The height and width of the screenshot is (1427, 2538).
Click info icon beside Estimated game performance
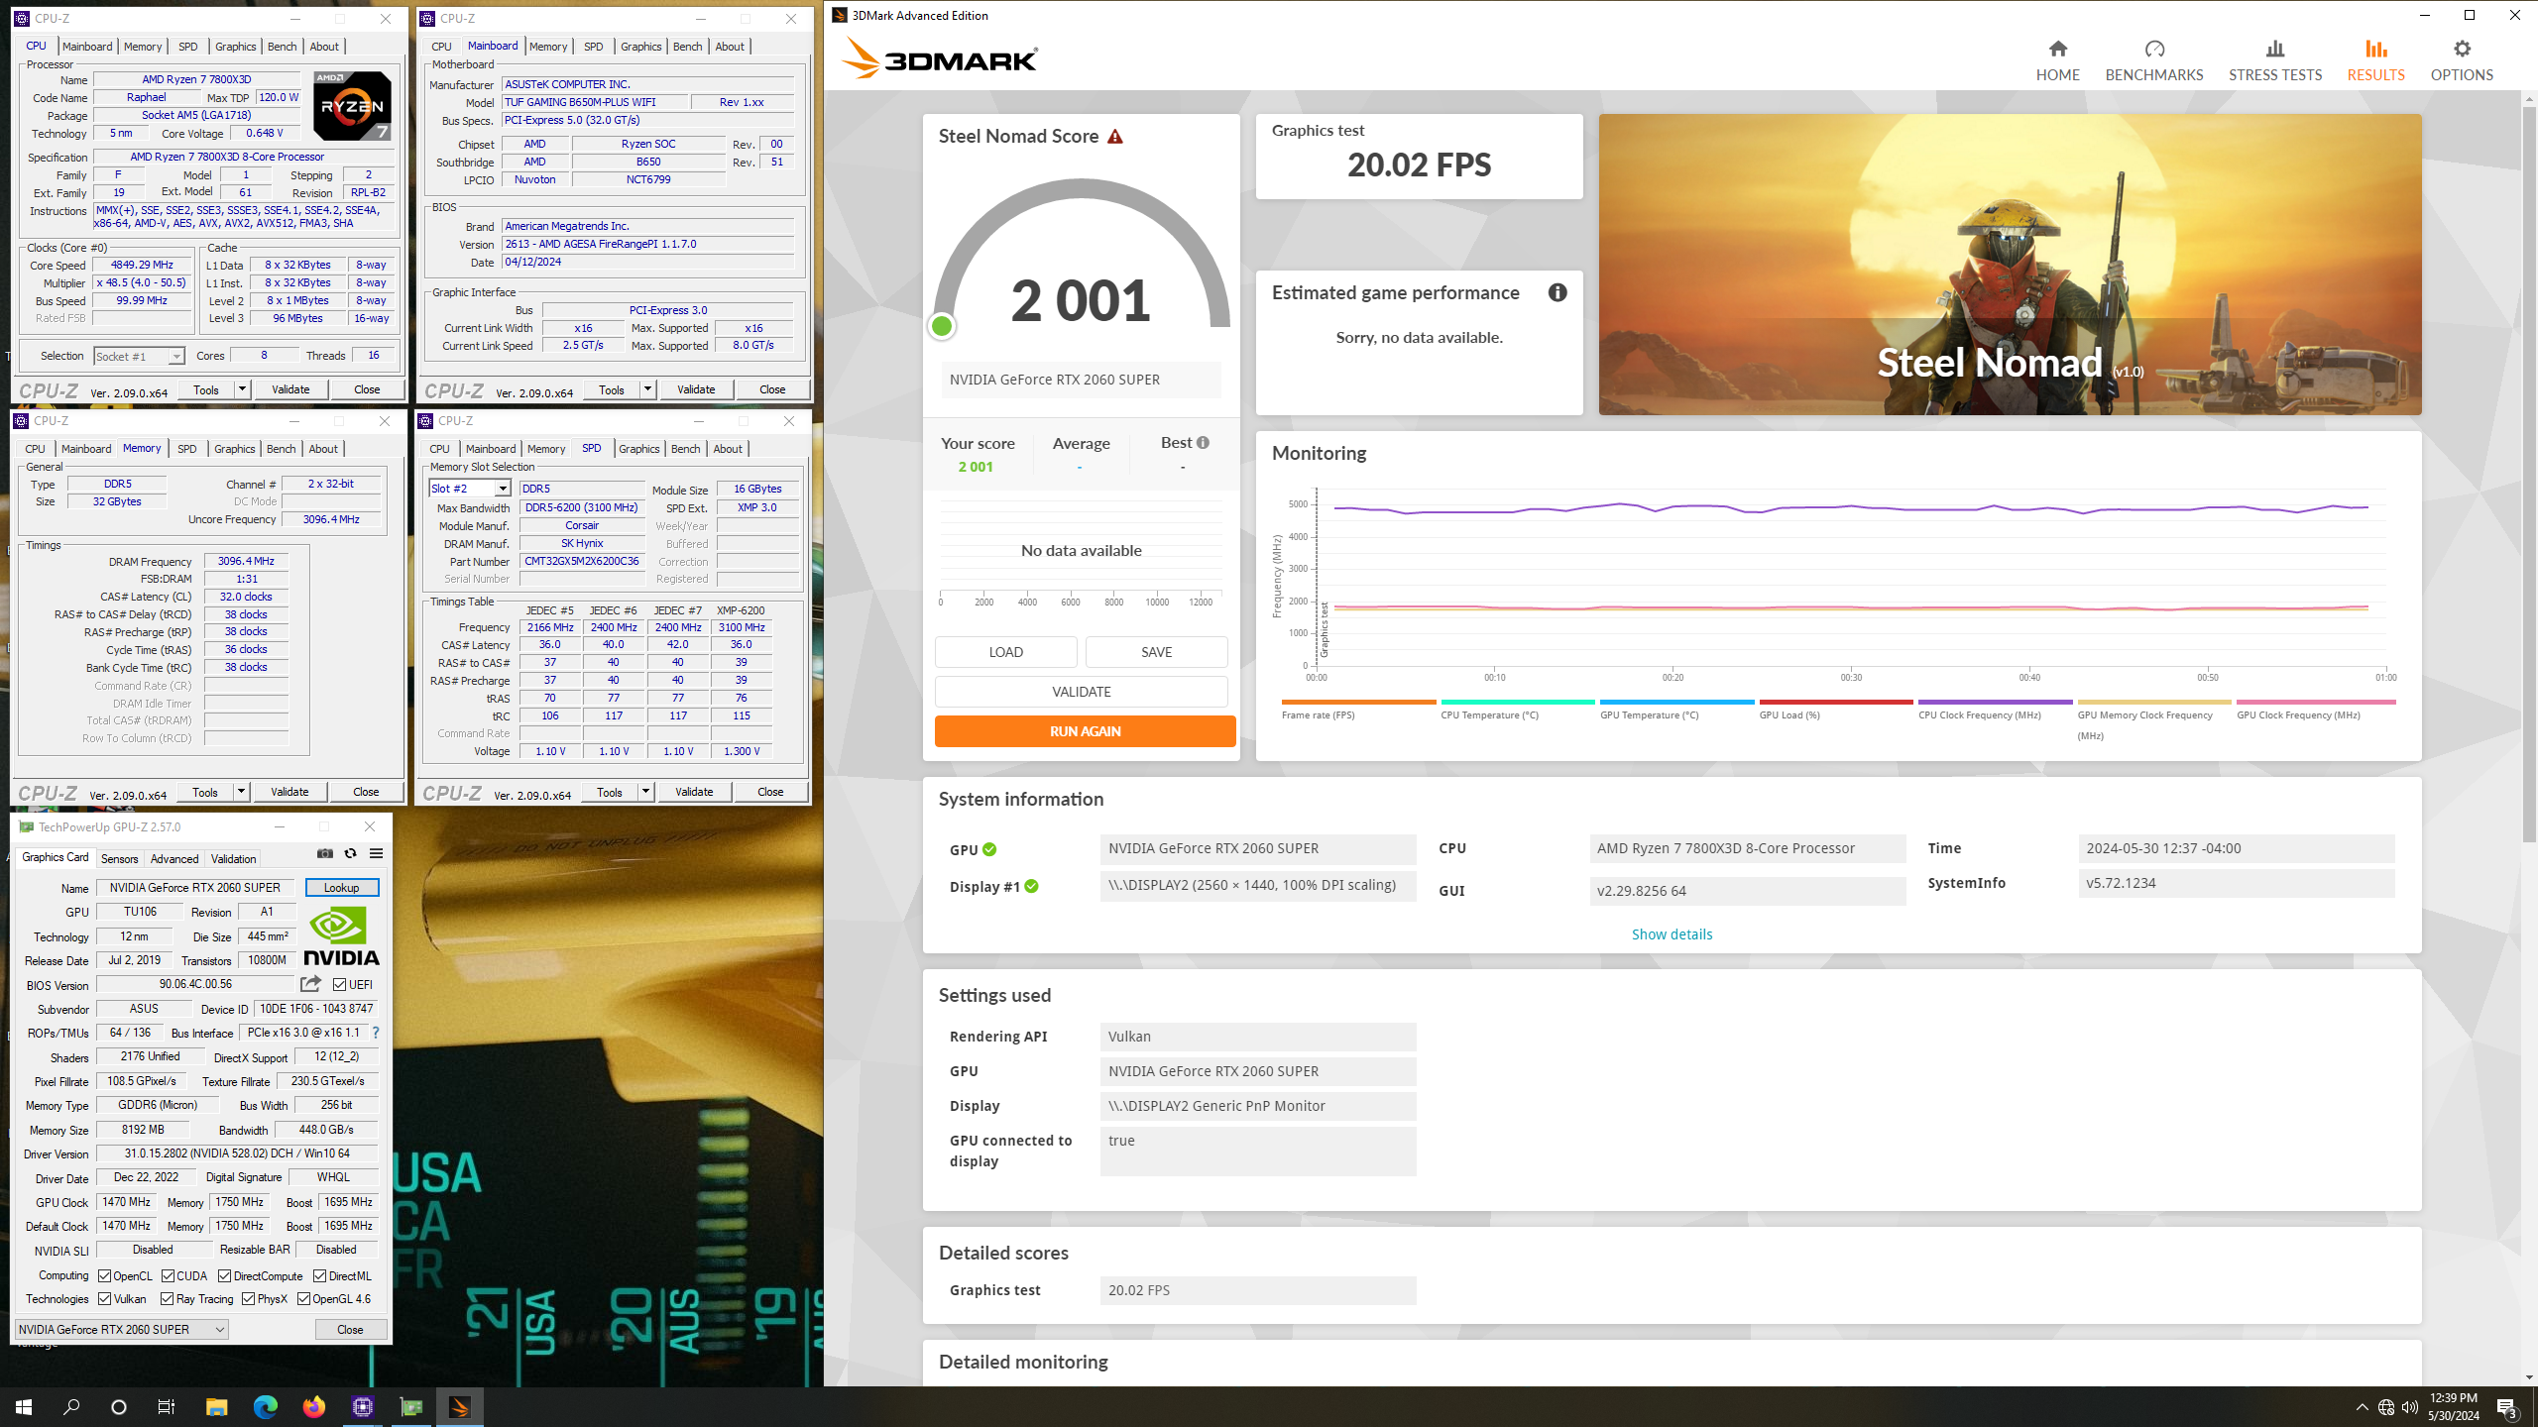[1557, 292]
